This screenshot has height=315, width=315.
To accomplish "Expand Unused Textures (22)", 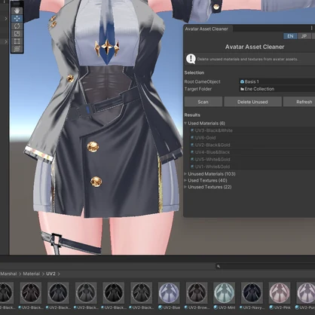I will coord(185,187).
